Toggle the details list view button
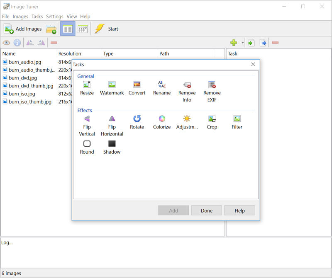Screen dimensions: 332x278 tap(68, 29)
